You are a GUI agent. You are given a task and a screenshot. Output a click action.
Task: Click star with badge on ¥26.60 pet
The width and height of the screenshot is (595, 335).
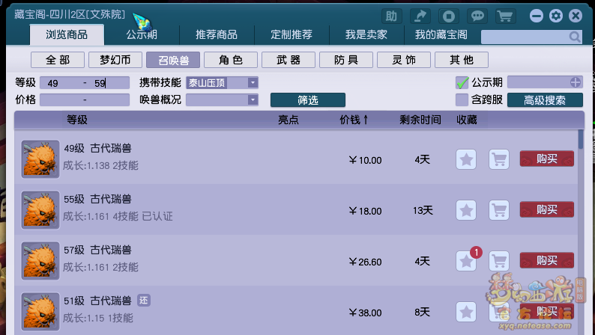pos(466,261)
